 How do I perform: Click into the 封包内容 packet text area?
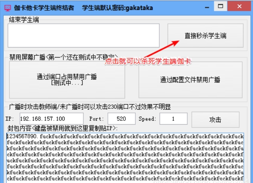point(125,157)
